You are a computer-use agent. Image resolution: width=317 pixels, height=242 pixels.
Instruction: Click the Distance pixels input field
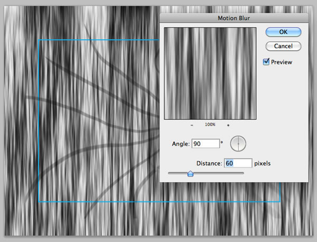coord(238,163)
